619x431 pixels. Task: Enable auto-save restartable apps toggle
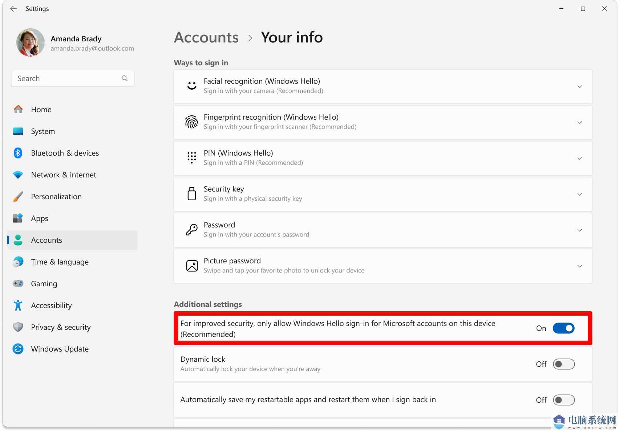pyautogui.click(x=564, y=400)
